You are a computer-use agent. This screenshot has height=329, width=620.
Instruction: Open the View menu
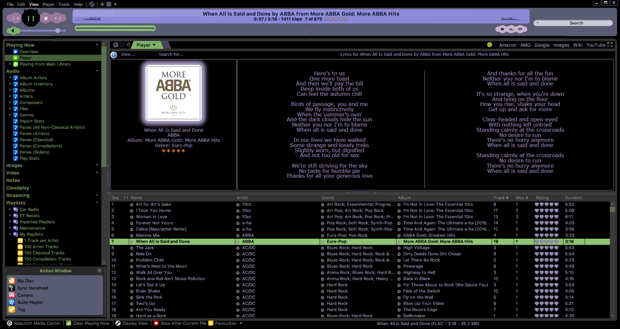[34, 4]
